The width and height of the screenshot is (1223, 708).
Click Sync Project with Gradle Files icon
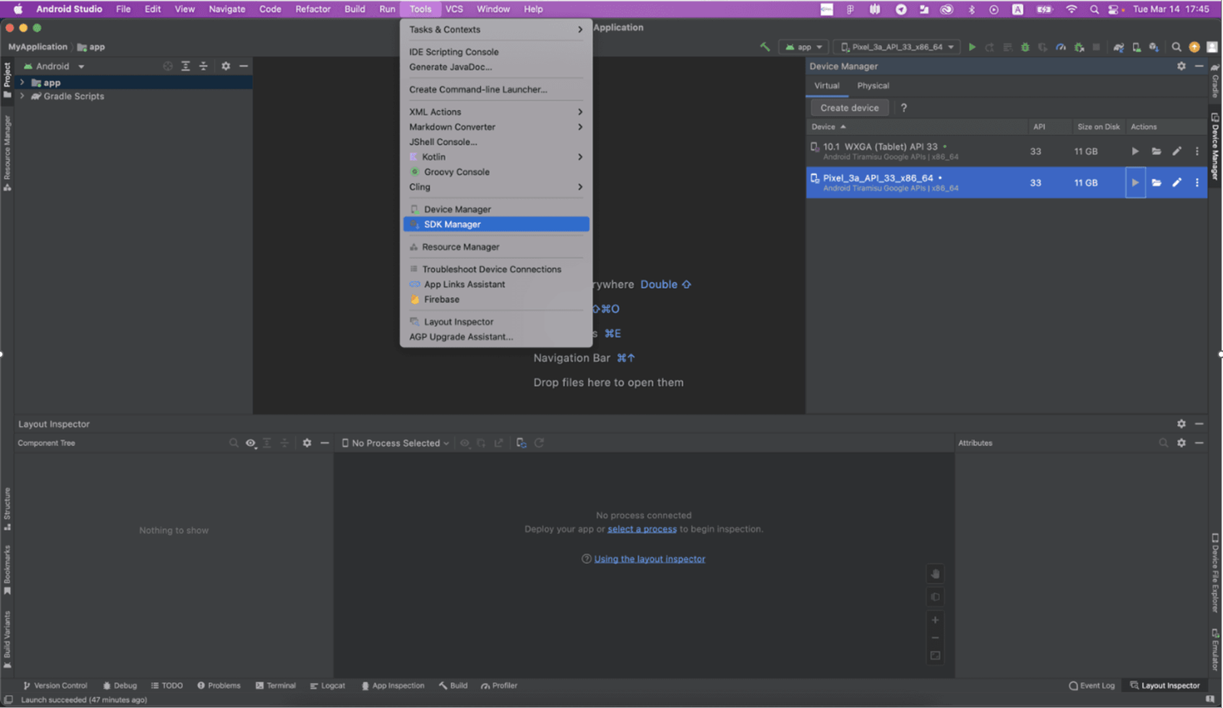point(1118,47)
